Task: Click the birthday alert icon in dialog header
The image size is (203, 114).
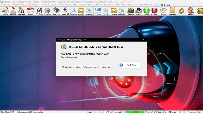Action: pyautogui.click(x=64, y=47)
